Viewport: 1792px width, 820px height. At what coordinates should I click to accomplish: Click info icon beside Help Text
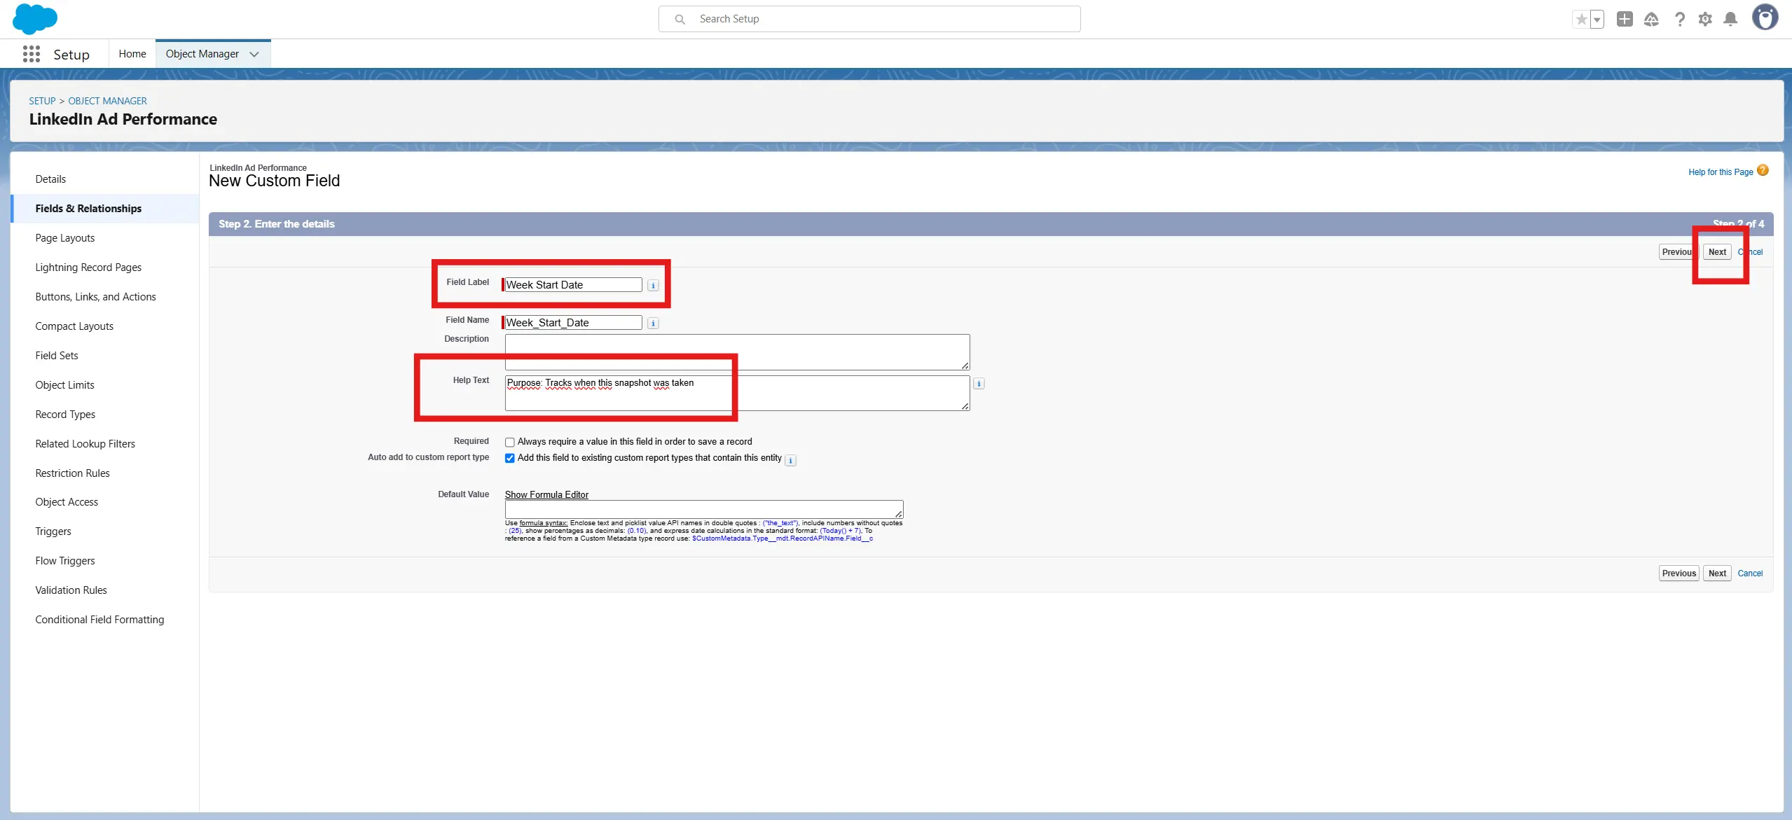[x=979, y=384]
